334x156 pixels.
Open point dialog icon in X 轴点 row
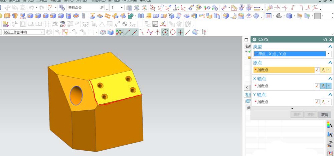click(x=317, y=86)
